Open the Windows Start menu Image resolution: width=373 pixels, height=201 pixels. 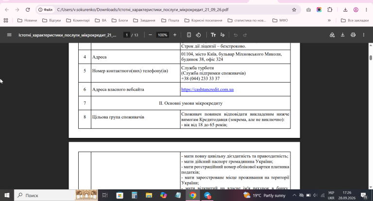7,195
